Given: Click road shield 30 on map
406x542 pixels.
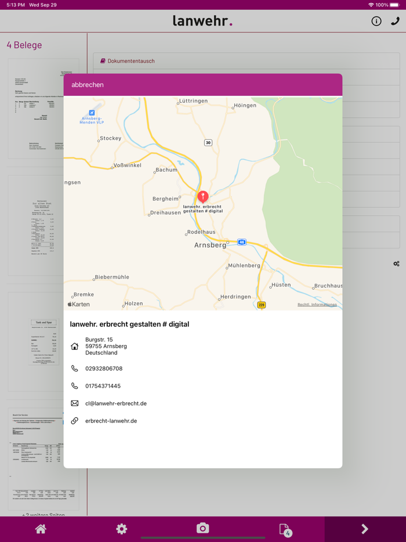Looking at the screenshot, I should pos(208,142).
